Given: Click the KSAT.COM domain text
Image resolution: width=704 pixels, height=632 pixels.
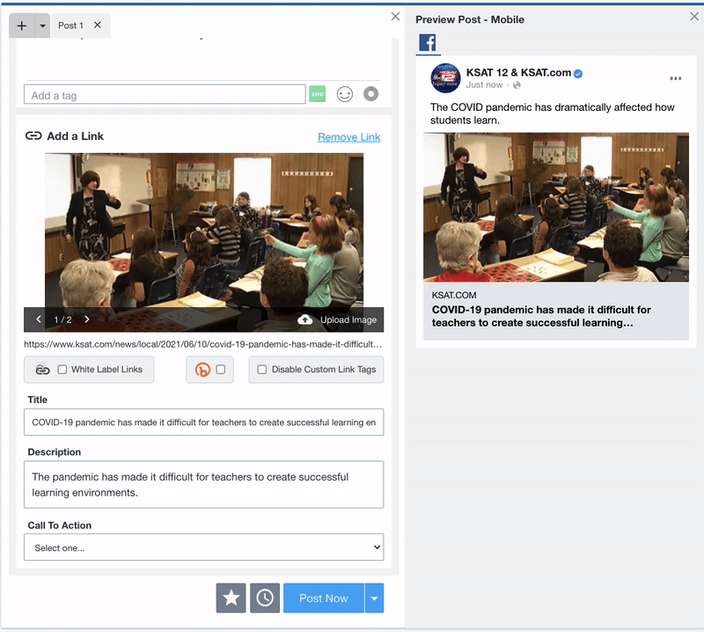Looking at the screenshot, I should pyautogui.click(x=454, y=295).
